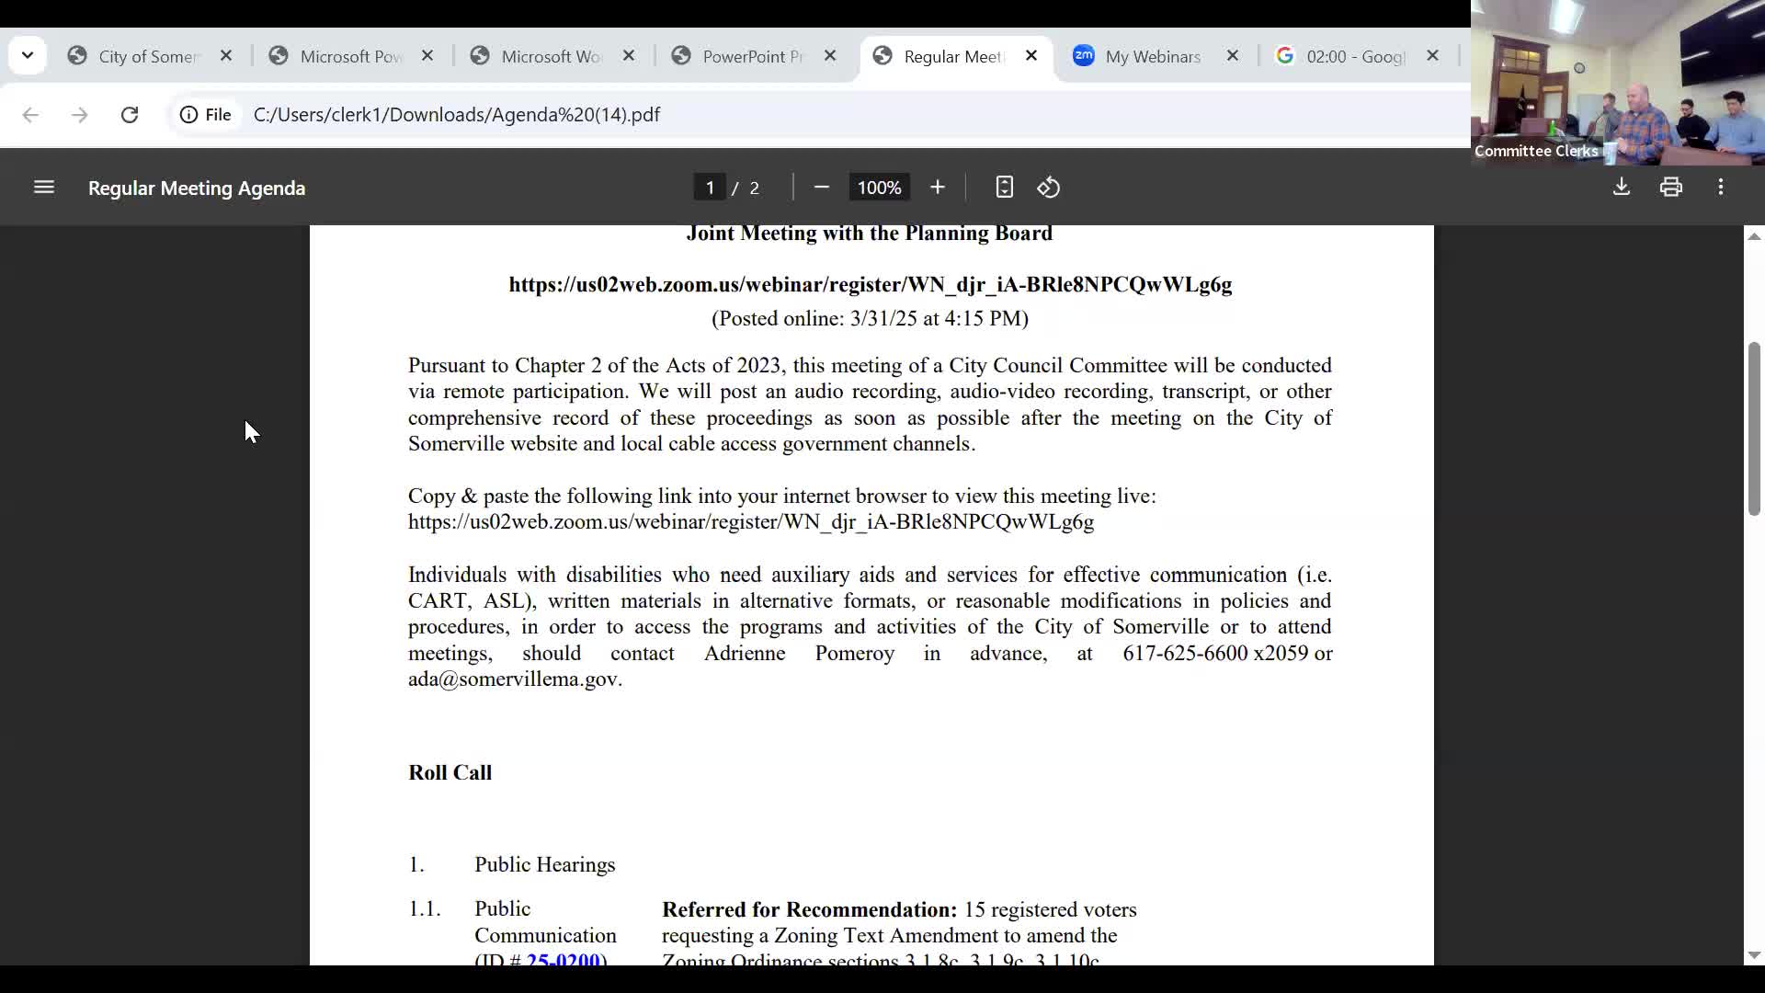The width and height of the screenshot is (1765, 993).
Task: Open the City of Somer tab
Action: tap(147, 57)
